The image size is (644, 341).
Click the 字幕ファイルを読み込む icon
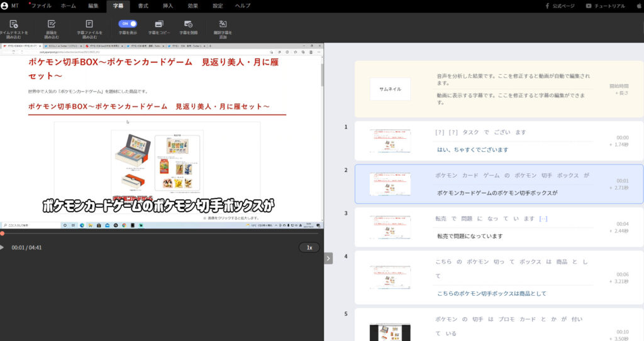[89, 24]
